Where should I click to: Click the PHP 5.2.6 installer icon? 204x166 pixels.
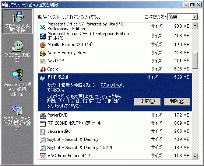[x=43, y=77]
